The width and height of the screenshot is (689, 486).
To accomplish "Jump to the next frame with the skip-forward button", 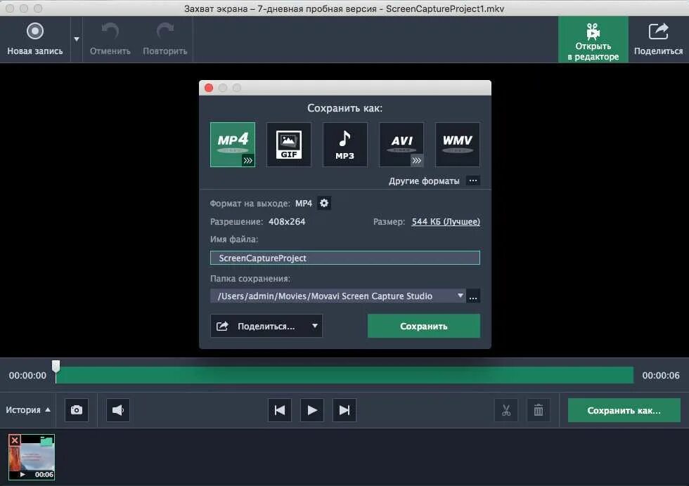I will point(344,410).
